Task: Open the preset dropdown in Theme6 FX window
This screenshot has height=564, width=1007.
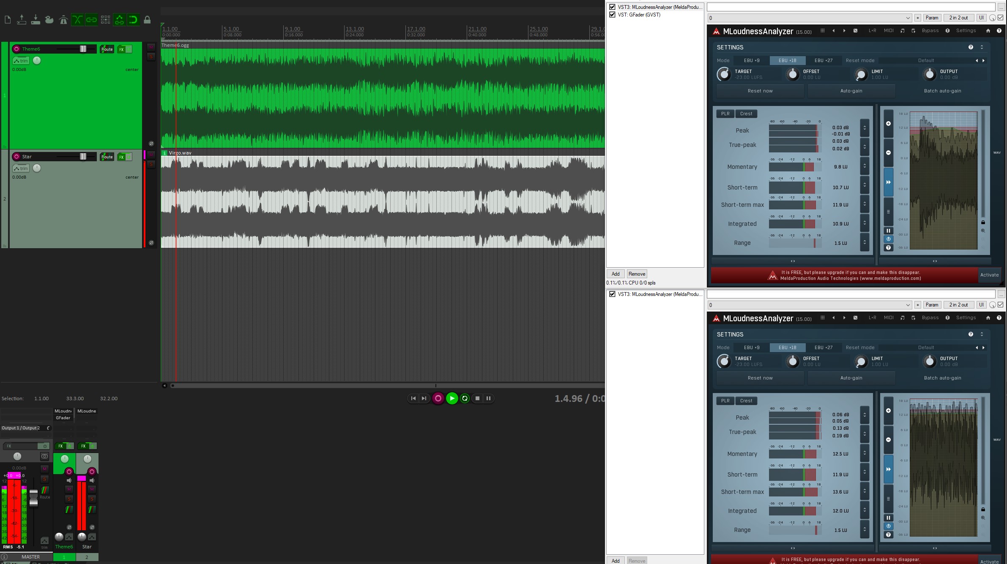Action: pos(810,18)
